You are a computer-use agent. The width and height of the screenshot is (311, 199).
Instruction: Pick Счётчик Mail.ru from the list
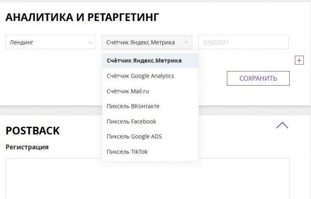pos(129,91)
